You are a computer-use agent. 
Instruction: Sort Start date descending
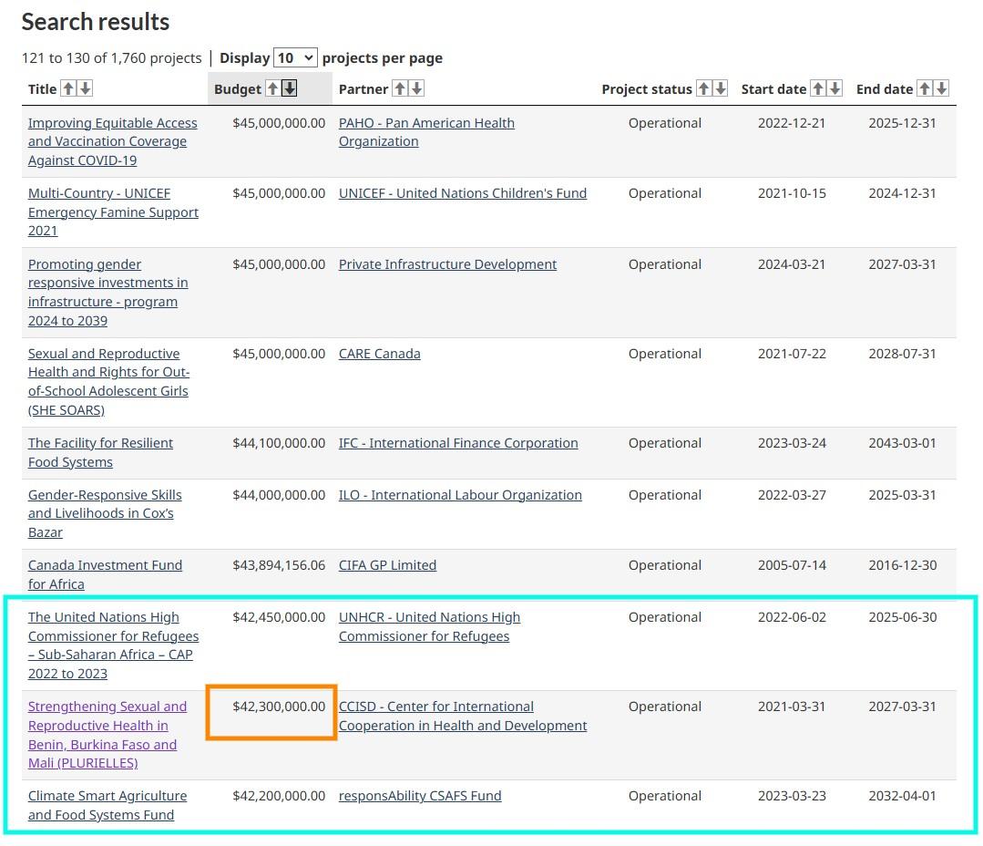click(x=835, y=88)
